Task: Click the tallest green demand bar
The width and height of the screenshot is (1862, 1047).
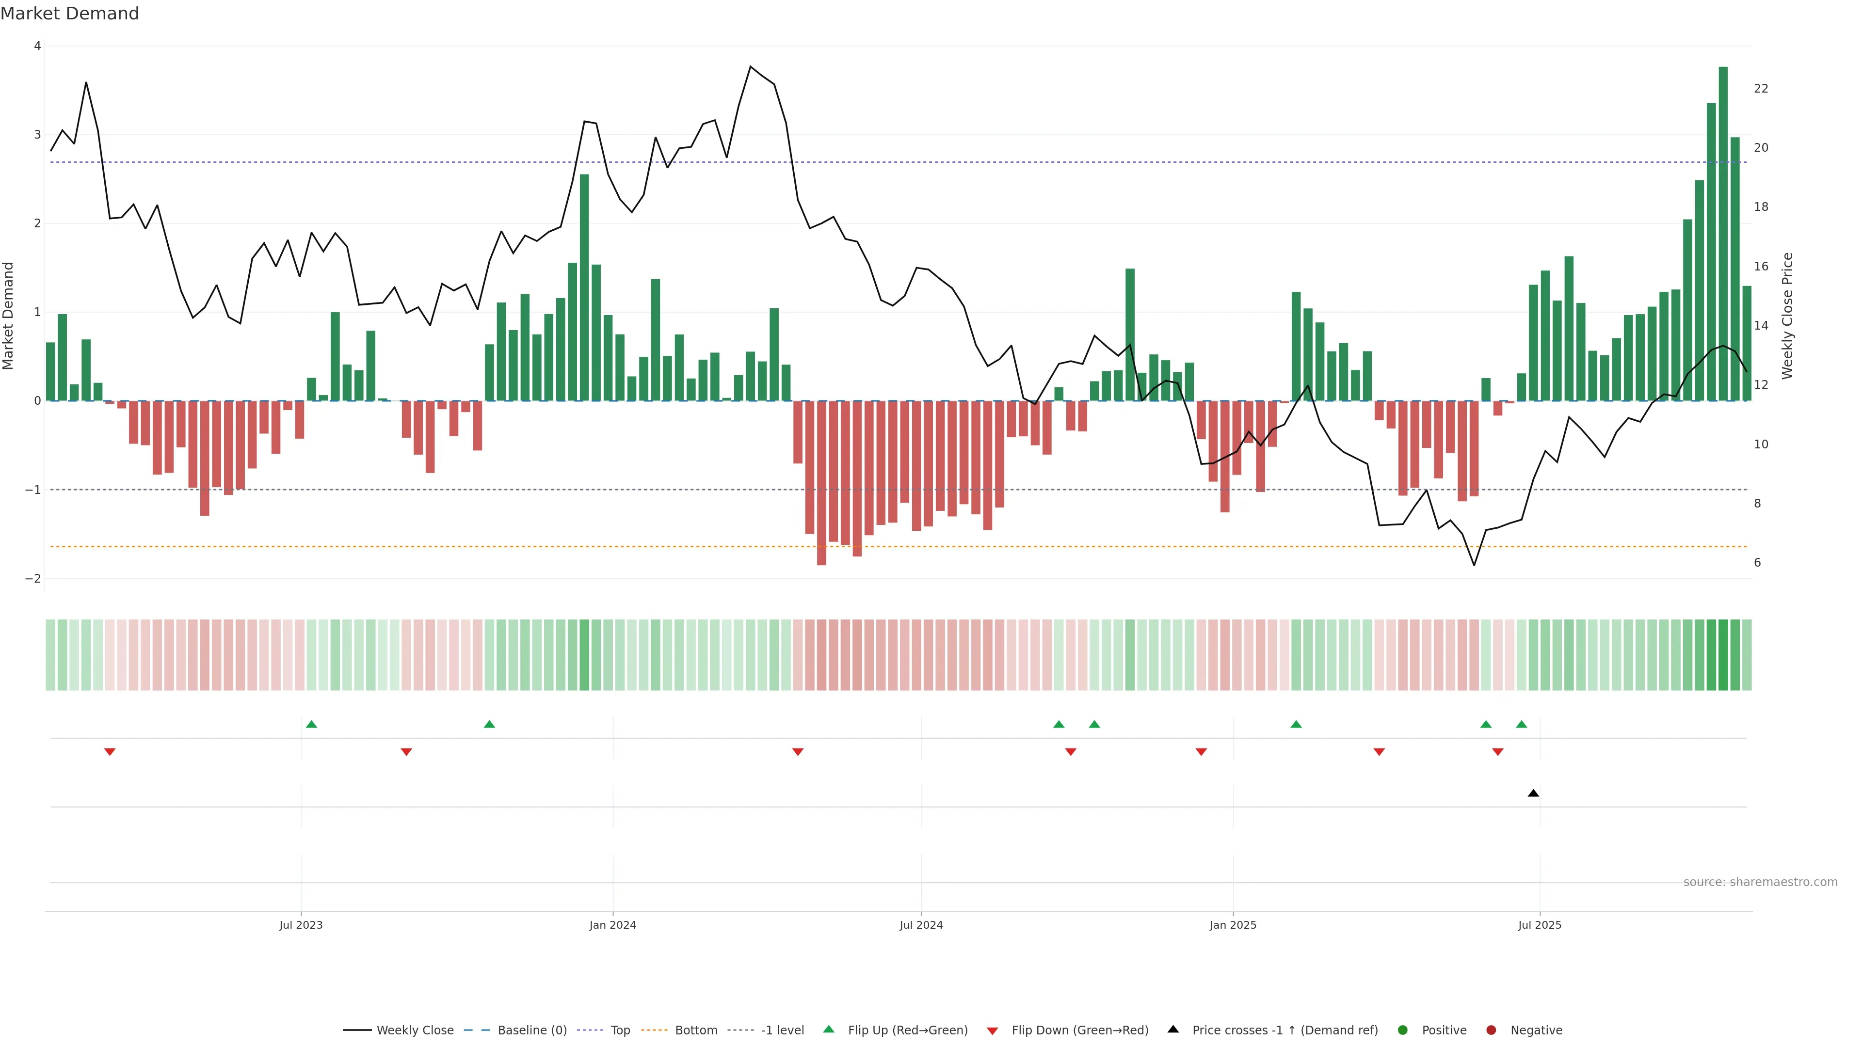Action: coord(1723,231)
